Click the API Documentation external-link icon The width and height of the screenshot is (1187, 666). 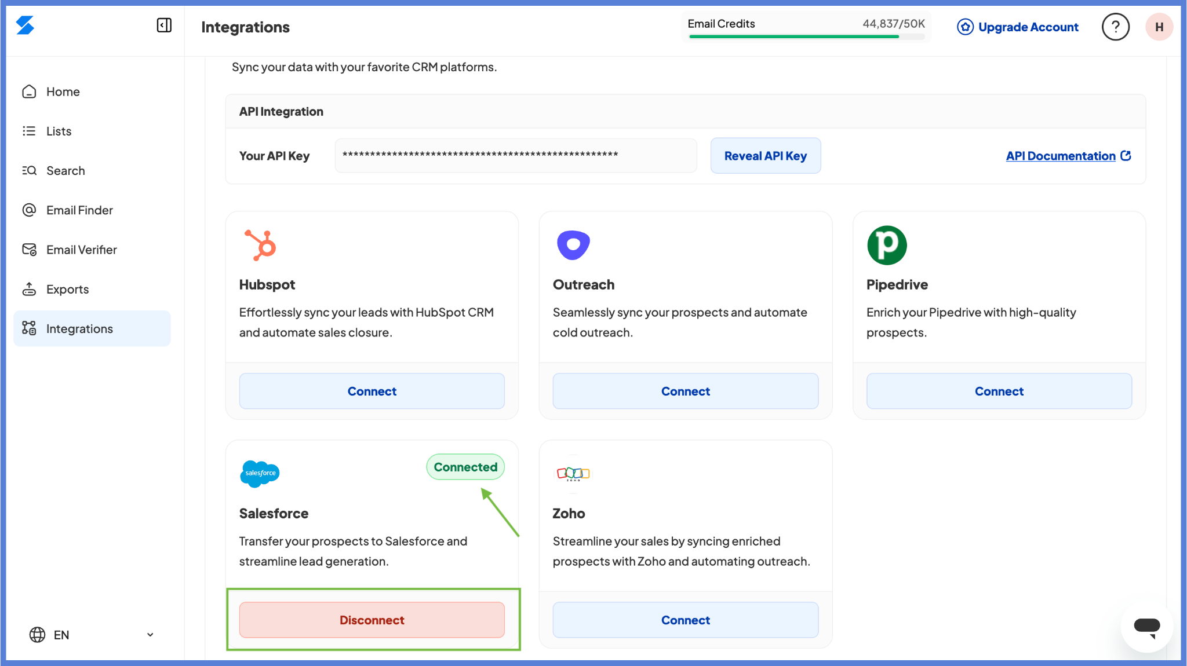tap(1126, 155)
